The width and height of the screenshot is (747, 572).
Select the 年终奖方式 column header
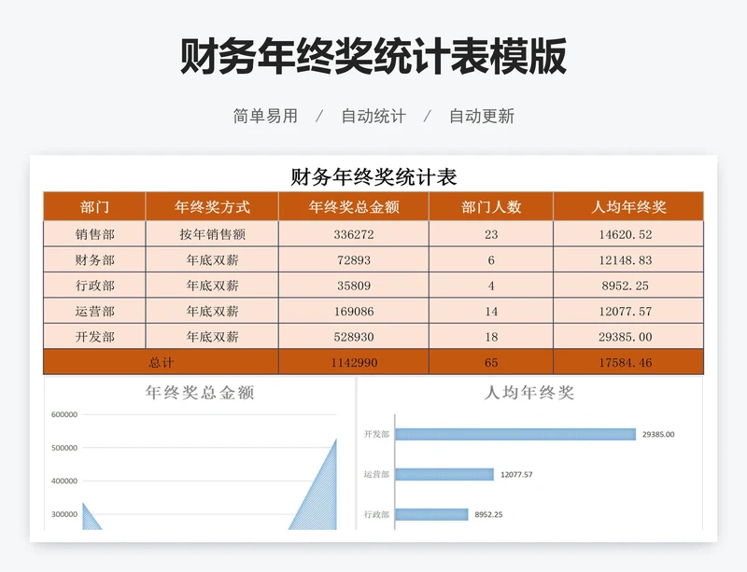click(212, 207)
